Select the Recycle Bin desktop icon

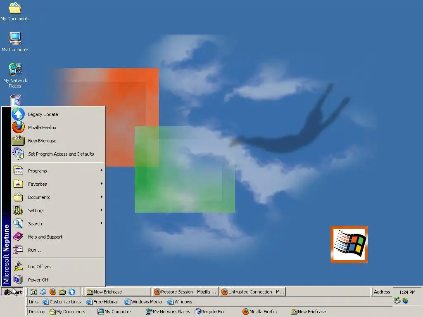(16, 100)
